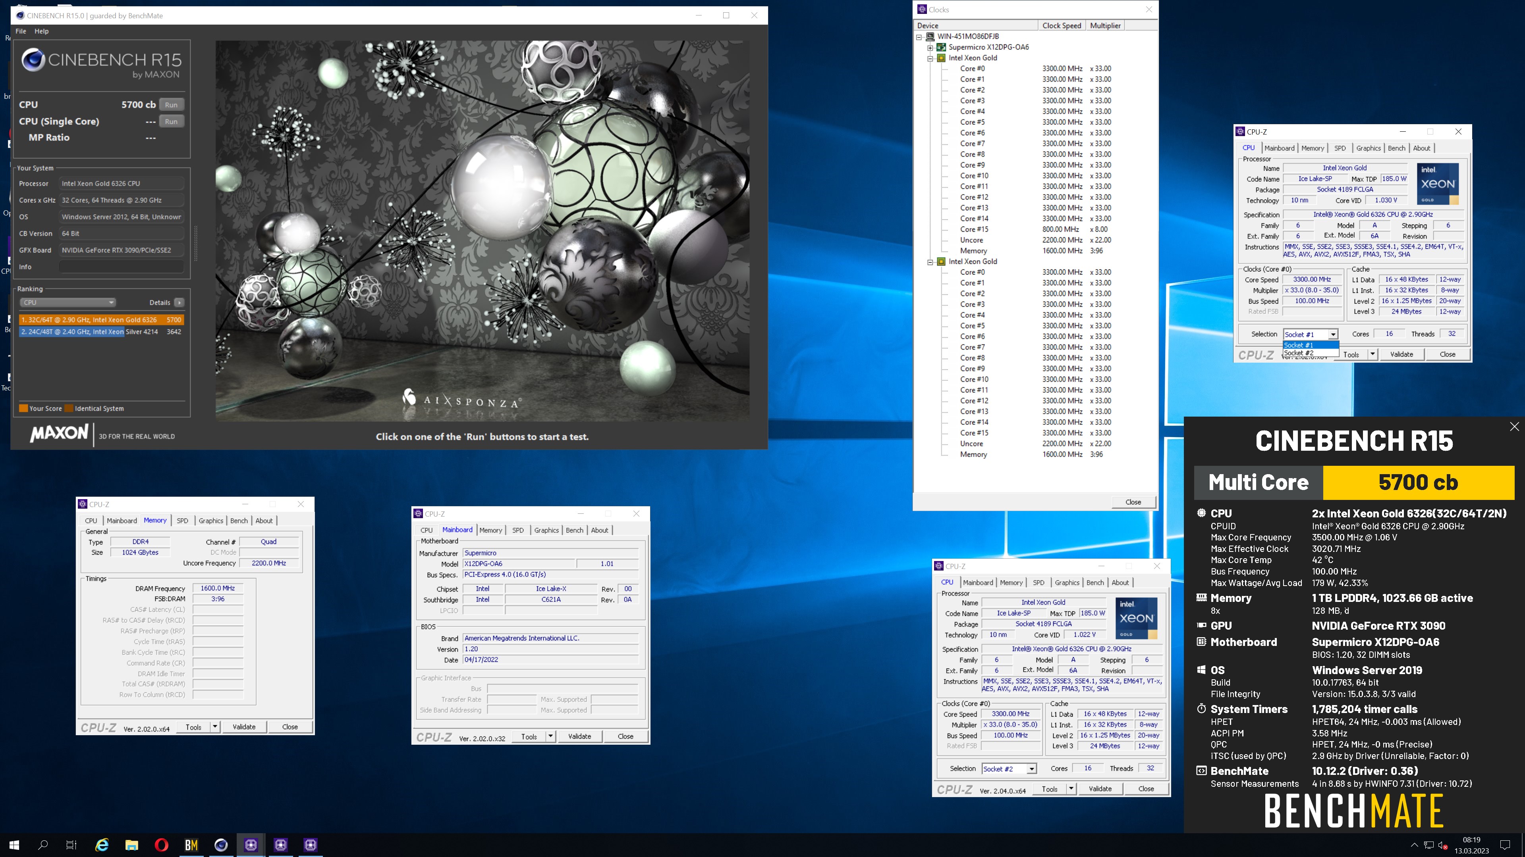The image size is (1525, 857).
Task: Open Selection Socket #1 combo box
Action: tap(1311, 334)
